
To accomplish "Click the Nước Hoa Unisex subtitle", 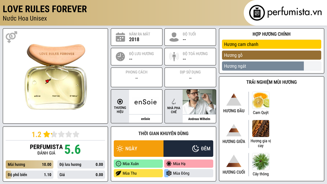I will (x=25, y=18).
